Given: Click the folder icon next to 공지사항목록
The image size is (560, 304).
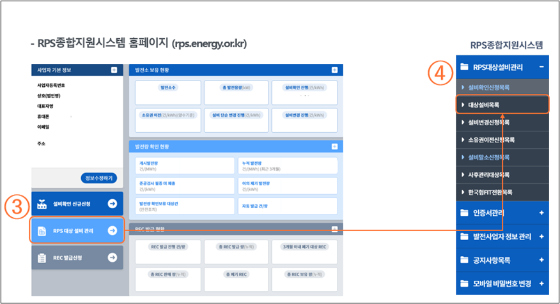Looking at the screenshot, I should point(464,260).
